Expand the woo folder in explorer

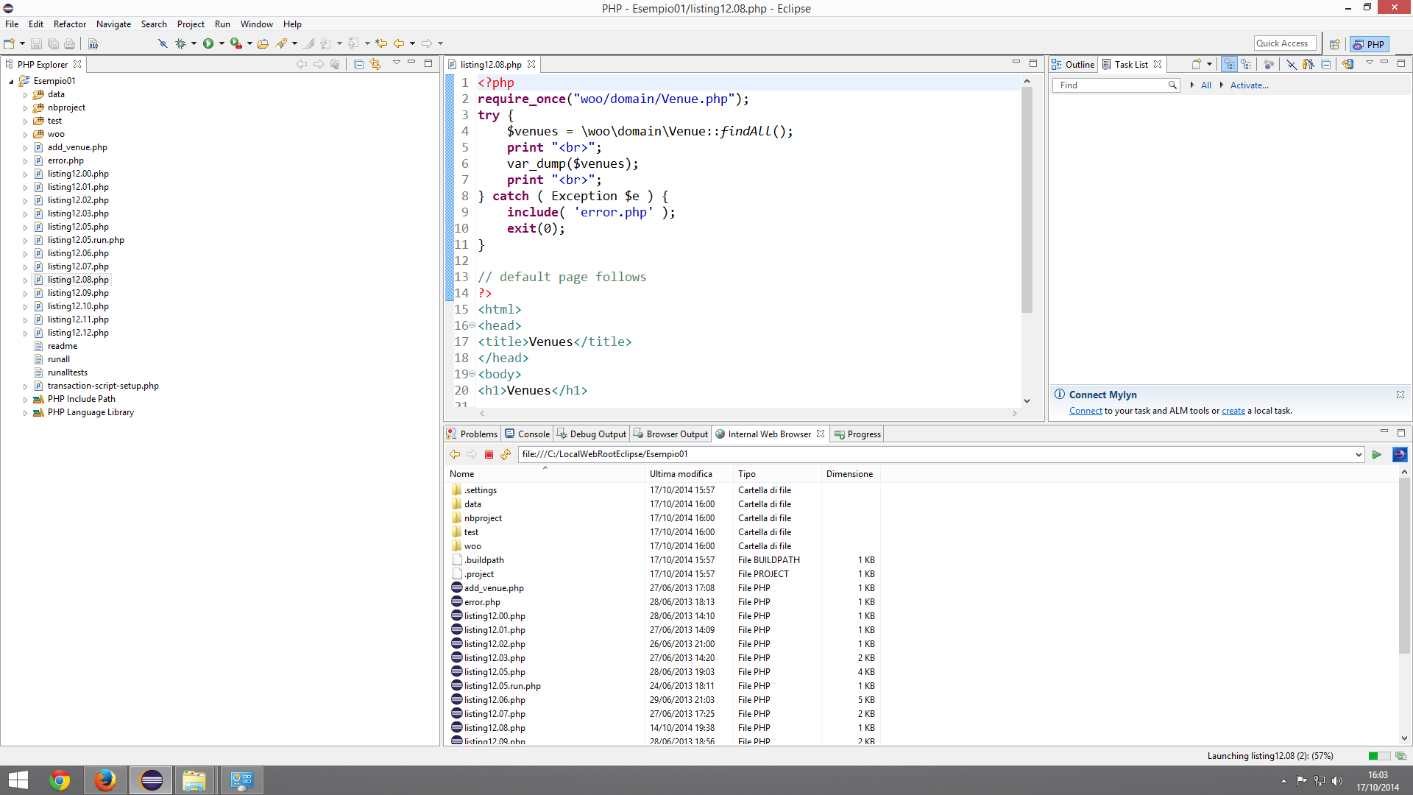click(x=25, y=135)
